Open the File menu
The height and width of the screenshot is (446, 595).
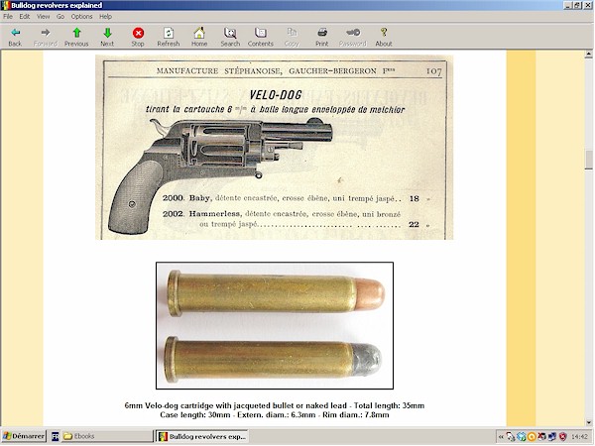[8, 16]
